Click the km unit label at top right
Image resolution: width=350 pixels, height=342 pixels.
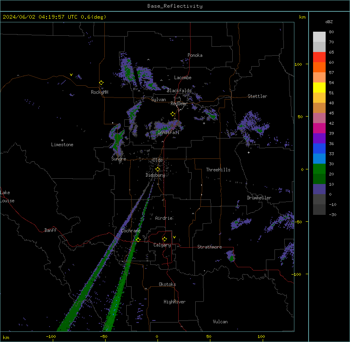pyautogui.click(x=302, y=17)
